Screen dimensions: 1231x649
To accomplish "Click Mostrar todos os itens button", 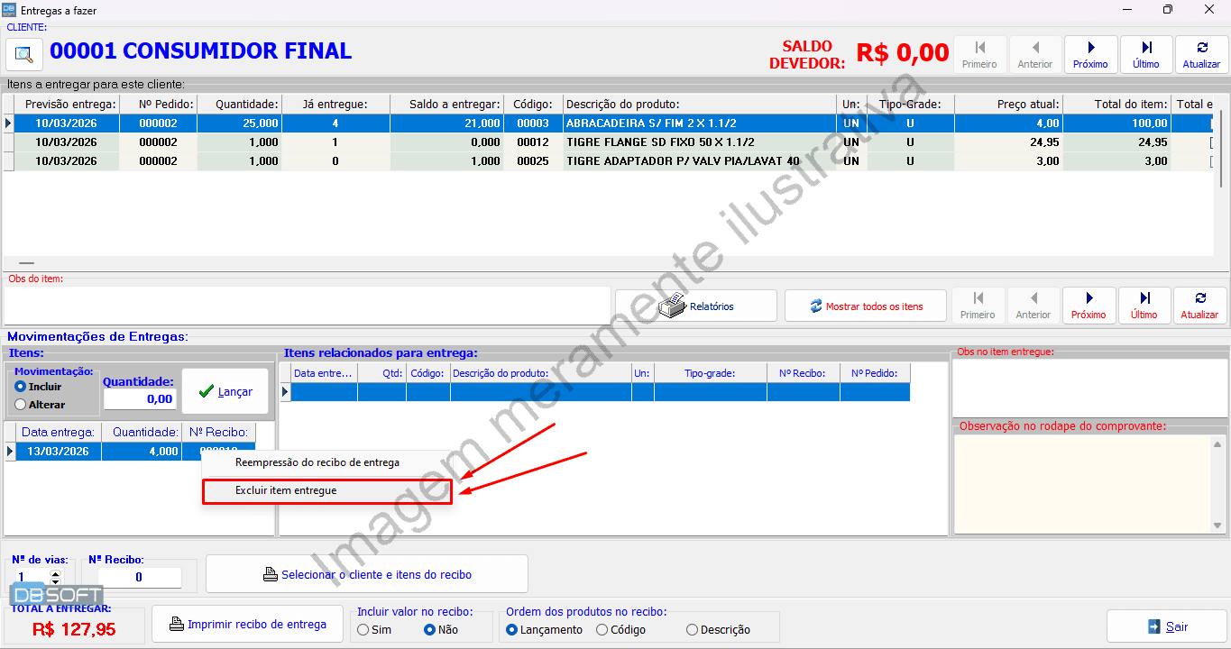I will pyautogui.click(x=865, y=306).
